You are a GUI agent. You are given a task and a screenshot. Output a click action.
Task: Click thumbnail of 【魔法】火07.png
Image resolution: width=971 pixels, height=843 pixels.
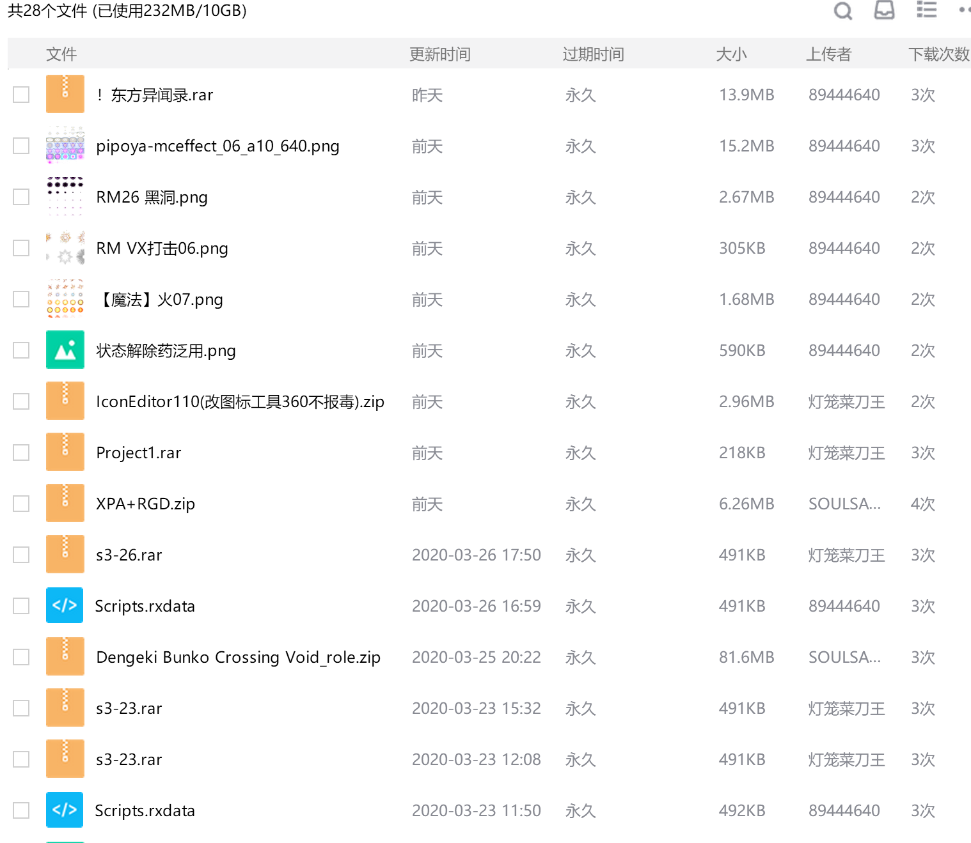tap(65, 298)
